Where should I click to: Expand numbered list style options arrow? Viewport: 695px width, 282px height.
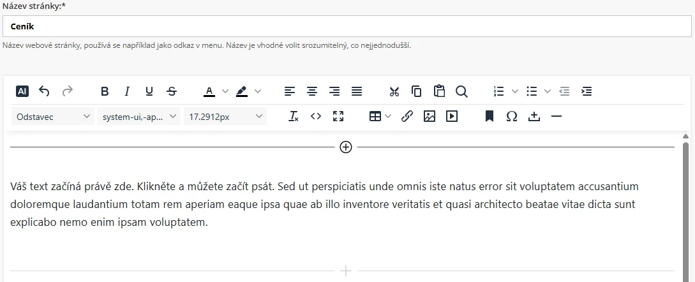click(515, 91)
